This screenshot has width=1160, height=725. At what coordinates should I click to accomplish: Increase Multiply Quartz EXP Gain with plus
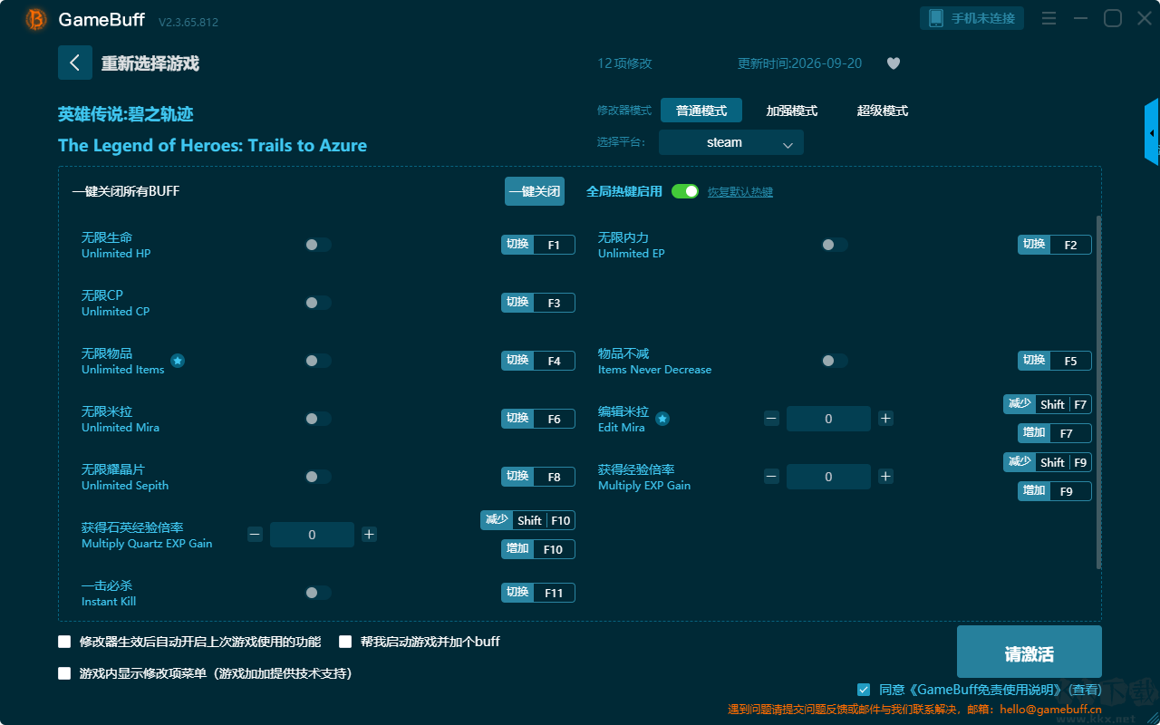(x=370, y=535)
